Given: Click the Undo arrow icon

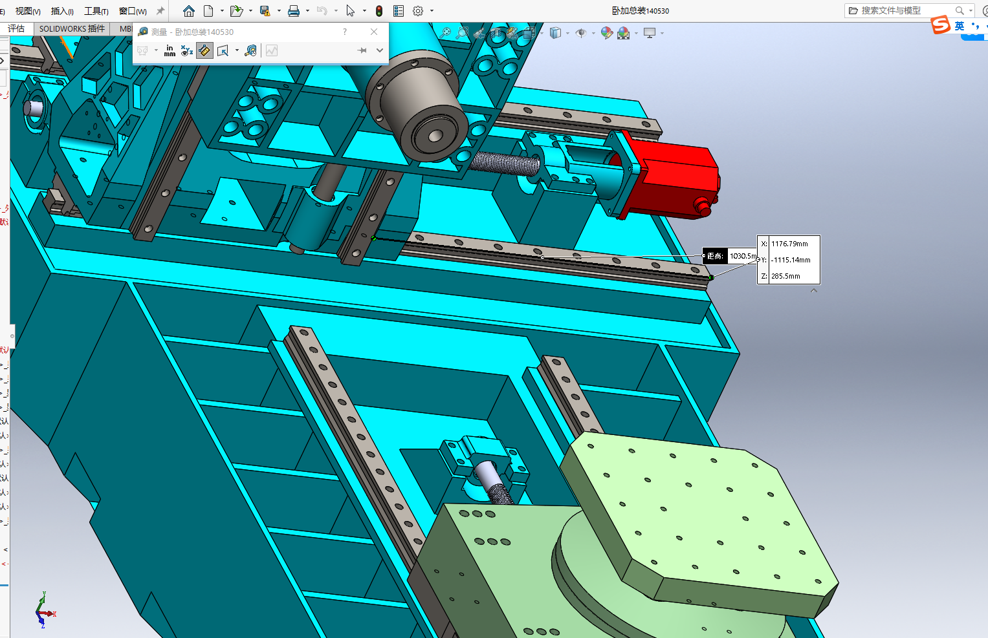Looking at the screenshot, I should [322, 11].
